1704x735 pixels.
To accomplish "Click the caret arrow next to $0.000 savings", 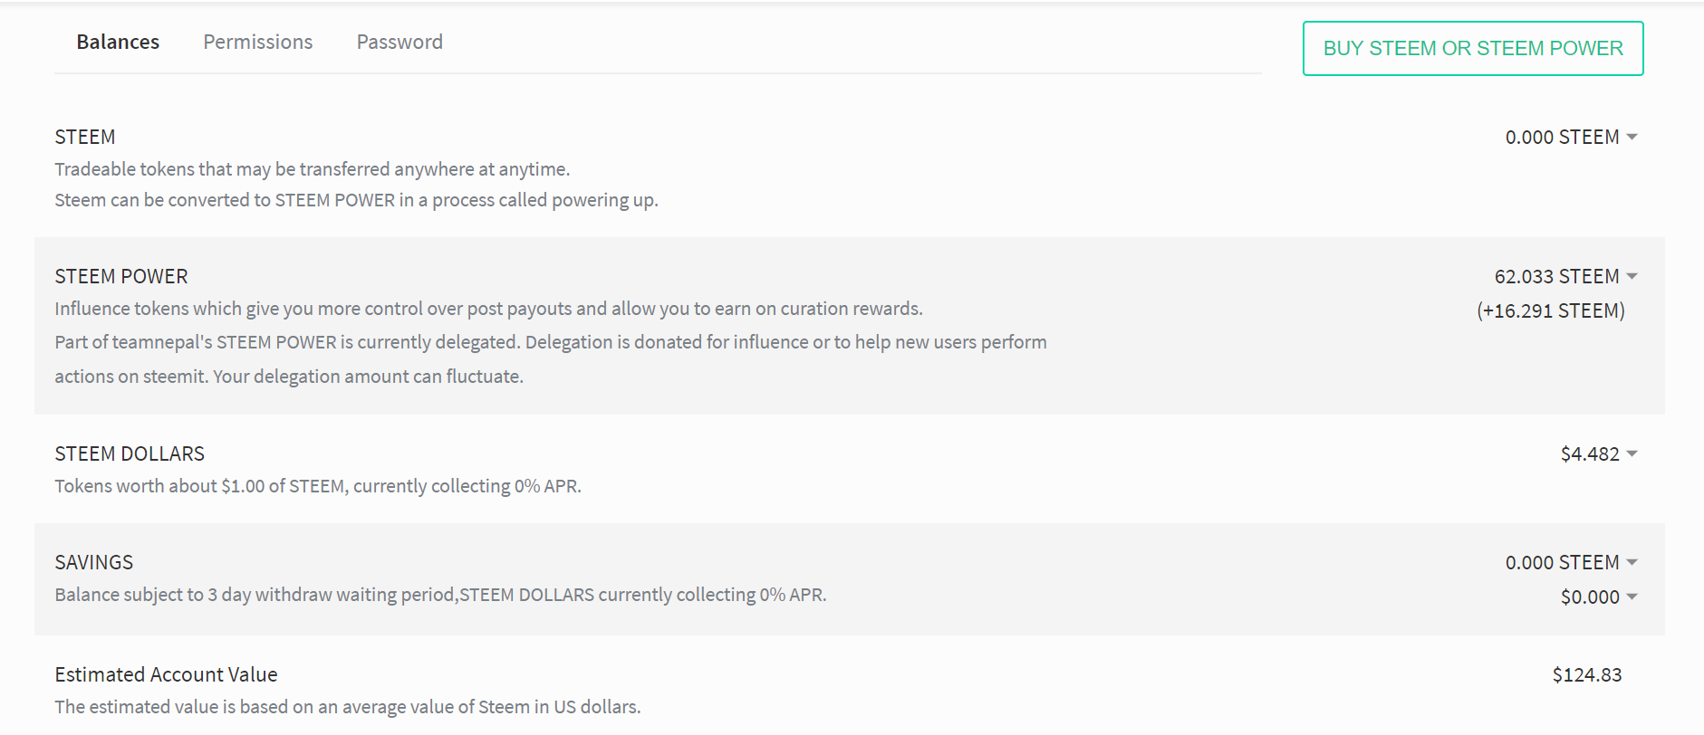I will pyautogui.click(x=1632, y=597).
